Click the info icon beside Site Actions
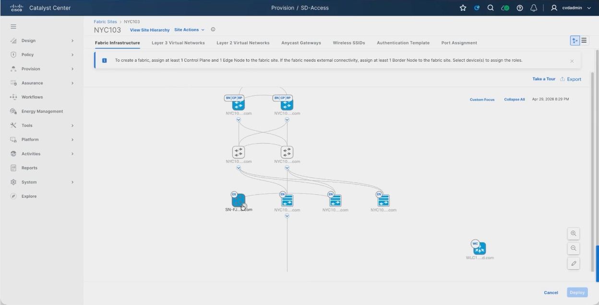599x305 pixels. pos(213,30)
